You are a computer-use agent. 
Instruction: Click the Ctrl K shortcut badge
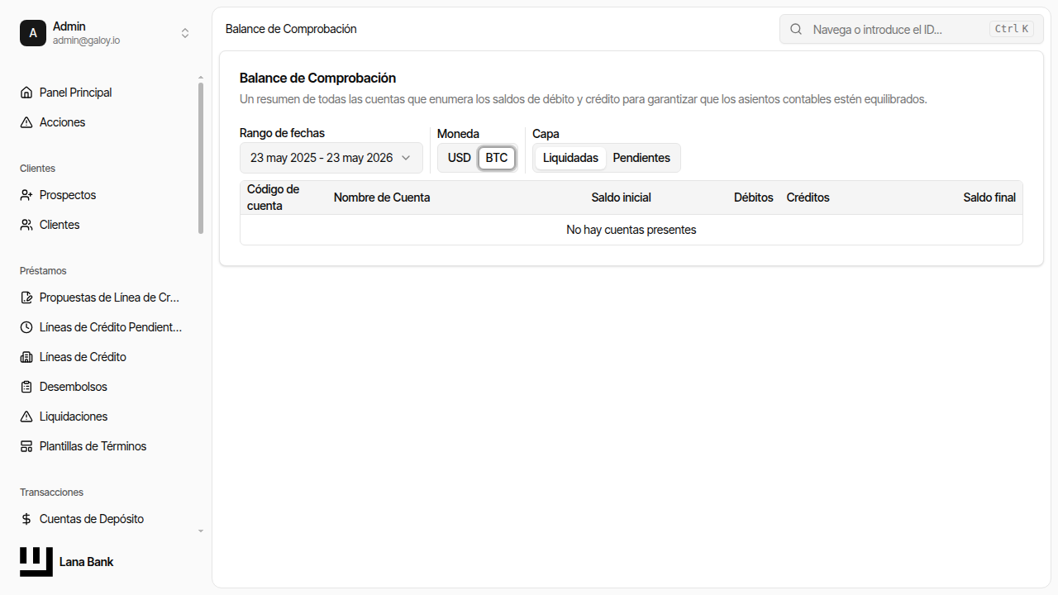pyautogui.click(x=1013, y=29)
